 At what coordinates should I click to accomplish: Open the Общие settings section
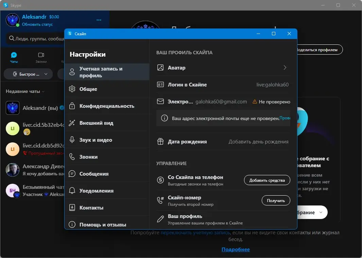click(x=107, y=89)
